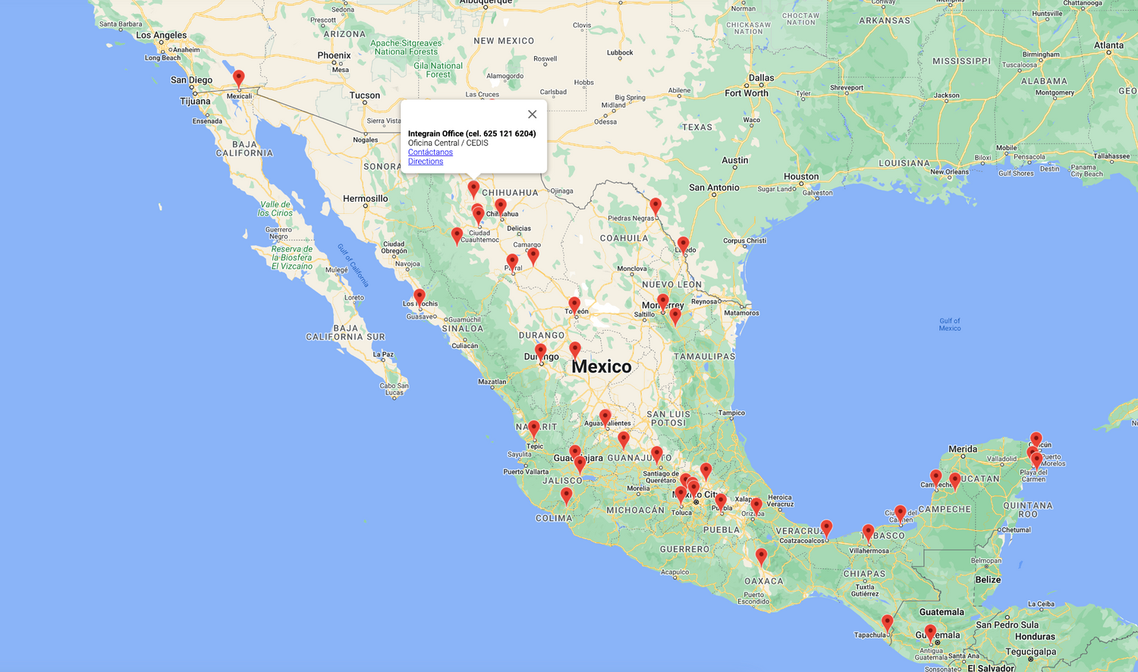Click the pin at Parral
Viewport: 1138px width, 672px height.
[x=512, y=262]
